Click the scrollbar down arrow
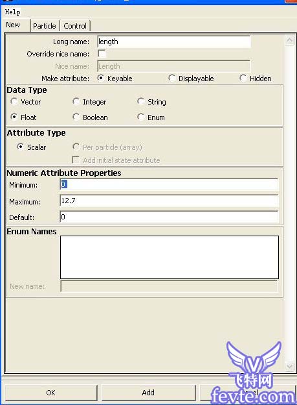This screenshot has height=405, width=297. pyautogui.click(x=289, y=366)
